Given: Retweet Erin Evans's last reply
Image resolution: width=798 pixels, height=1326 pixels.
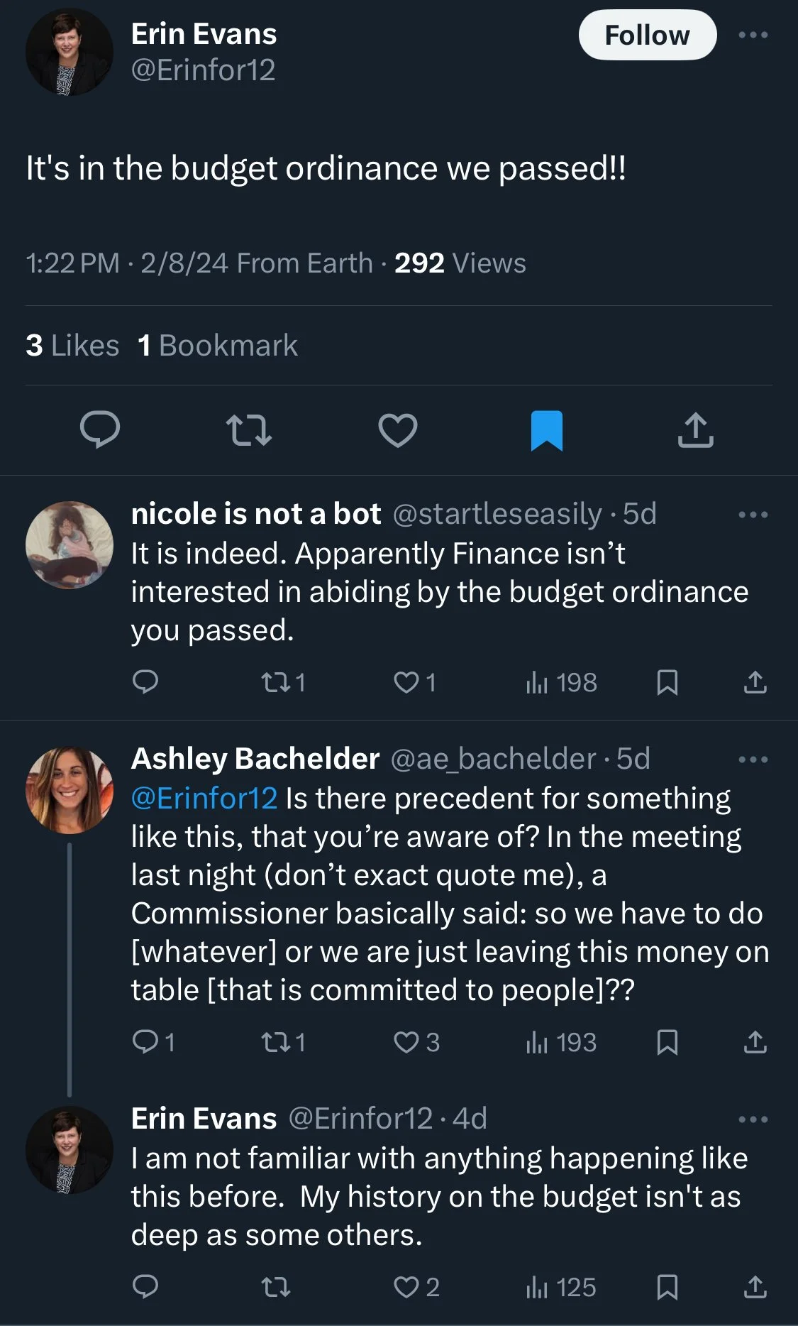Looking at the screenshot, I should tap(275, 1288).
